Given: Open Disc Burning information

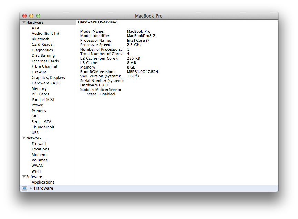Looking at the screenshot, I should tap(43, 55).
